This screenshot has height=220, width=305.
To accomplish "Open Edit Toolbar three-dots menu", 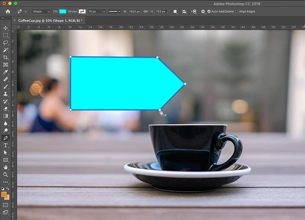I will (x=6, y=182).
